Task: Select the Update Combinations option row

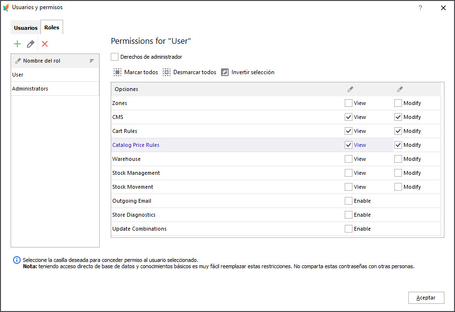Action: (276, 229)
